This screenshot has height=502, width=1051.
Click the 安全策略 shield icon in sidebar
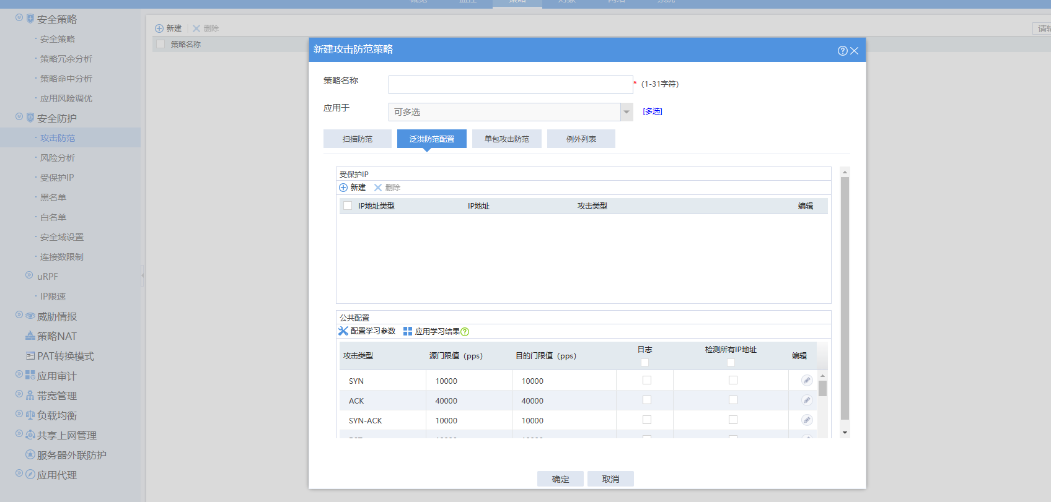[x=30, y=19]
